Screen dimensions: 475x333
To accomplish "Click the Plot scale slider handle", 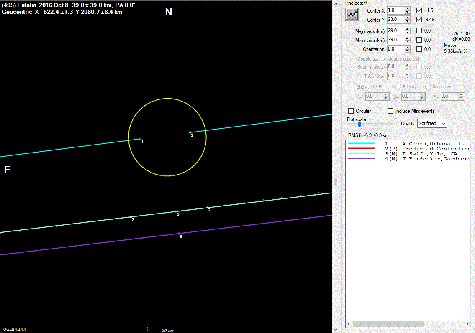I will (x=359, y=125).
